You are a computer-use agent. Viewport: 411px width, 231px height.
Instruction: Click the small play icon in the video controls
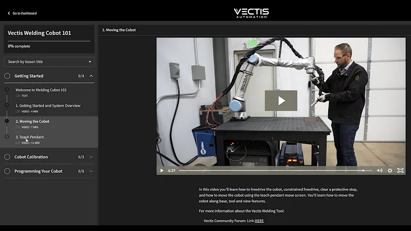[162, 170]
